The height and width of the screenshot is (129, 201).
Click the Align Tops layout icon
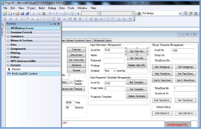pyautogui.click(x=27, y=19)
